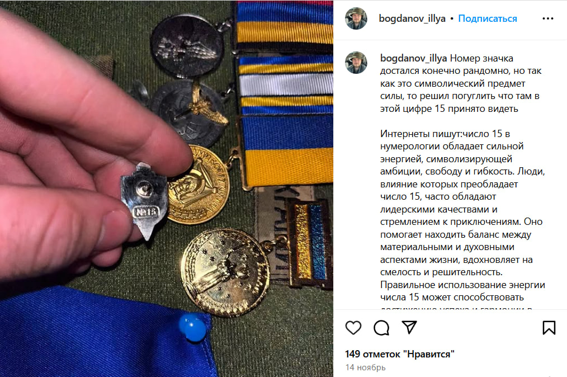Click the blue pin head in photo
The height and width of the screenshot is (377, 567).
click(193, 328)
